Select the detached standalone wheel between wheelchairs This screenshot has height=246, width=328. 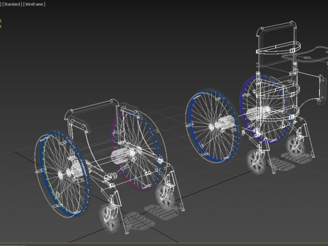click(213, 126)
